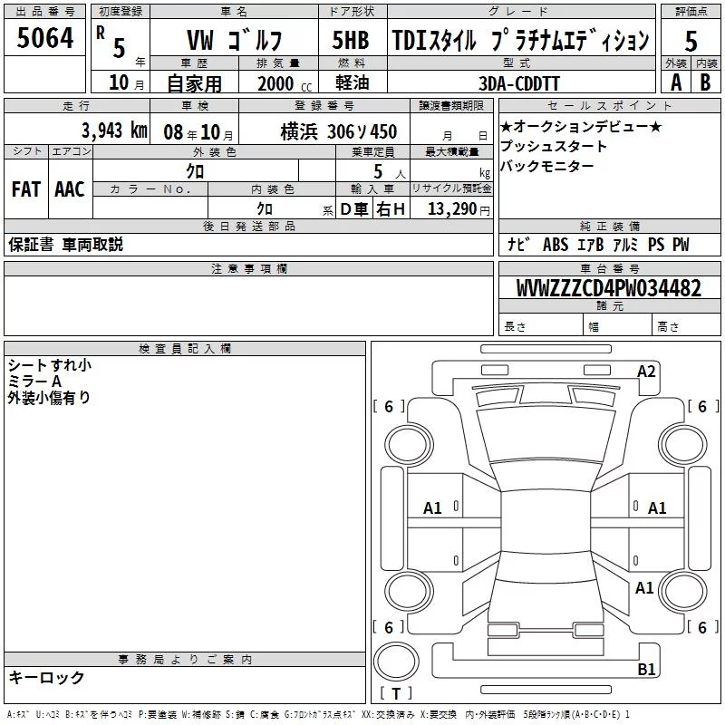Select the car name VW ゴルフ
Image resolution: width=725 pixels, height=725 pixels.
click(235, 40)
